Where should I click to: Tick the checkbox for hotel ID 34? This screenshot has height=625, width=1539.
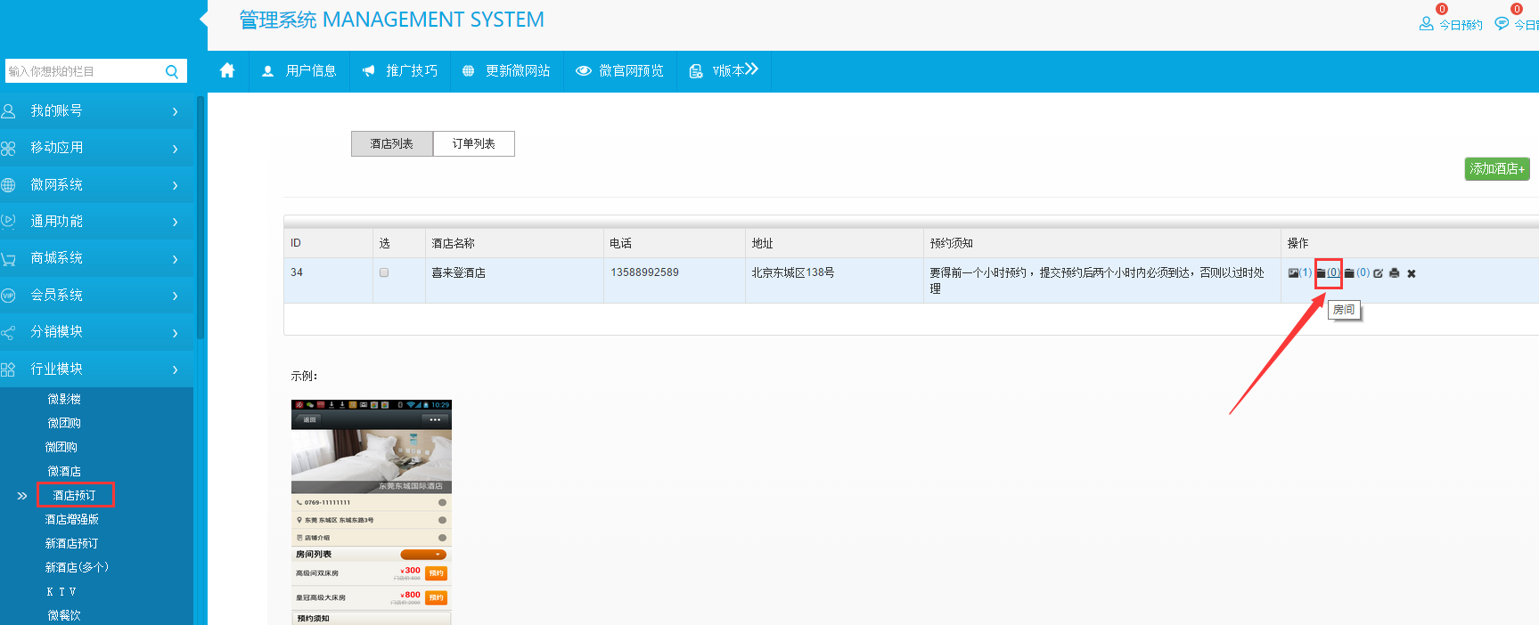click(384, 272)
